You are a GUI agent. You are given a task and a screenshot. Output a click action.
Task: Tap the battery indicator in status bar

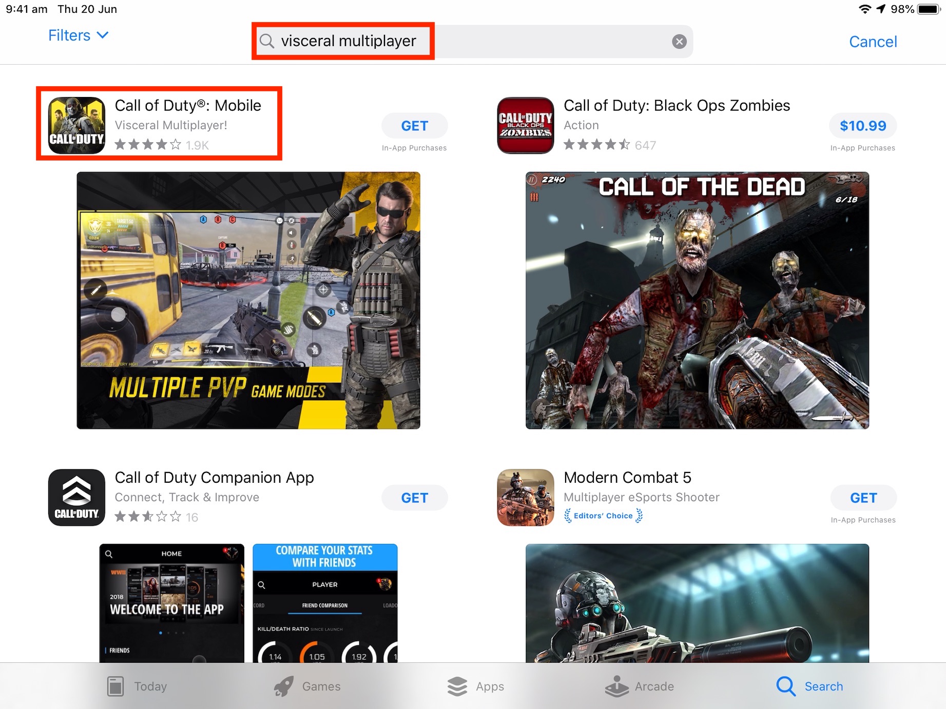pos(929,9)
